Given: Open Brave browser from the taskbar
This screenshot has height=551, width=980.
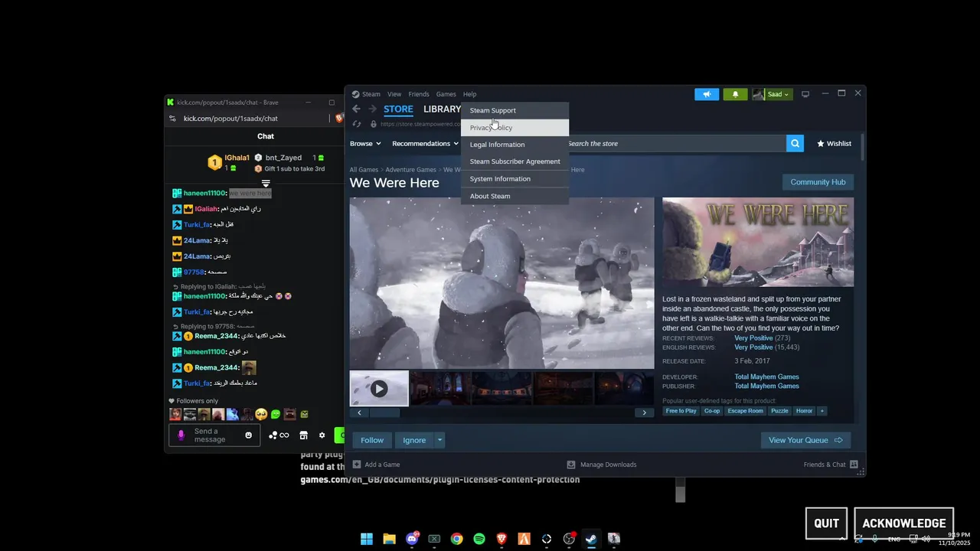Looking at the screenshot, I should pos(501,539).
